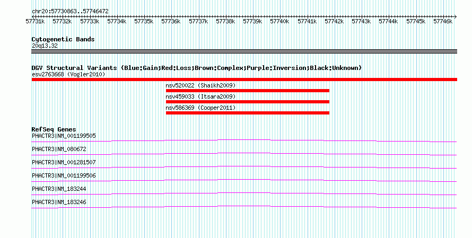472x238 pixels.
Task: Click the red nsv459033 loss bar
Action: click(x=248, y=102)
